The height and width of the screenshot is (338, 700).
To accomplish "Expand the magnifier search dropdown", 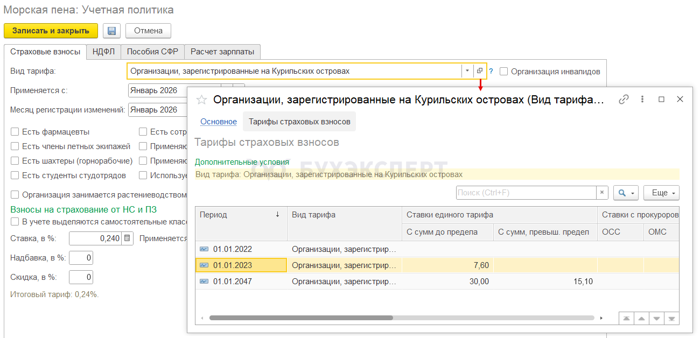I will click(x=626, y=193).
